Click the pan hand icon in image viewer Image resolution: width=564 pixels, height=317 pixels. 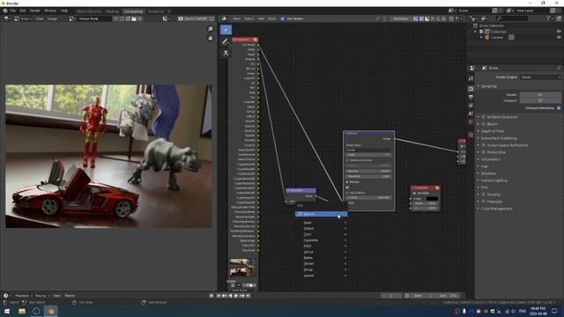pyautogui.click(x=211, y=38)
